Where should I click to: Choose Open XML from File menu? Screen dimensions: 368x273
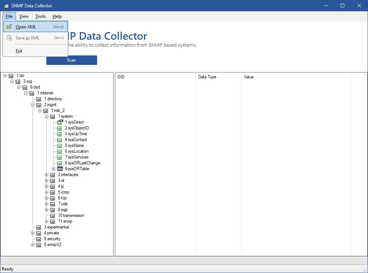(26, 27)
